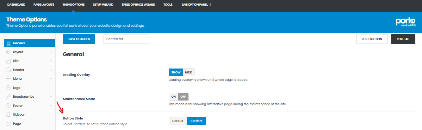Click the Skin paint icon

(x=8, y=61)
